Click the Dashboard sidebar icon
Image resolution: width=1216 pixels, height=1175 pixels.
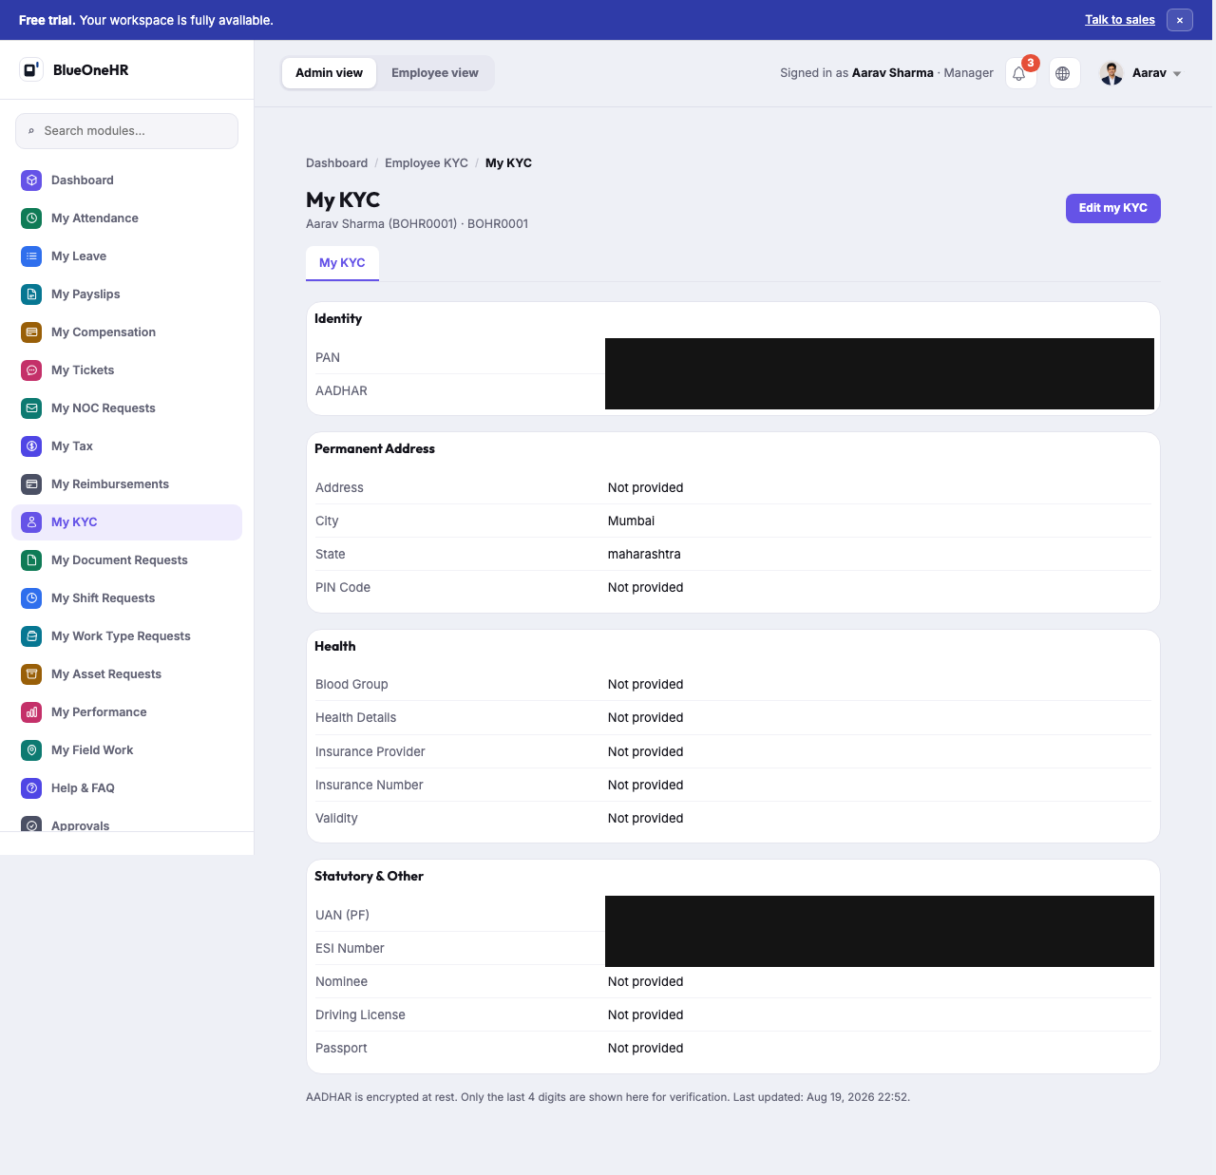click(x=31, y=180)
